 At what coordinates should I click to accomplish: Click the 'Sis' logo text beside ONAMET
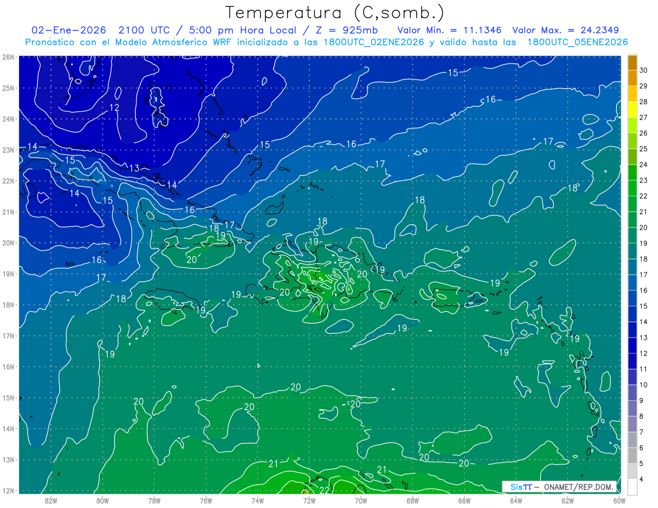click(x=517, y=487)
